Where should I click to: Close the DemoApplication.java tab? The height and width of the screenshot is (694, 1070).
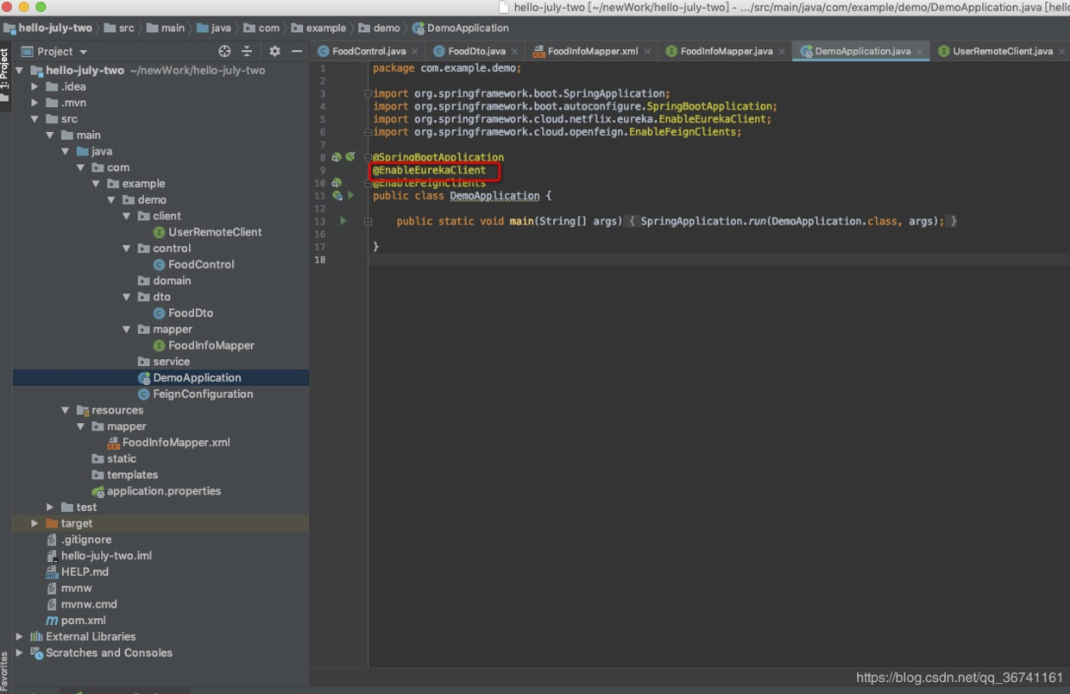pyautogui.click(x=920, y=52)
